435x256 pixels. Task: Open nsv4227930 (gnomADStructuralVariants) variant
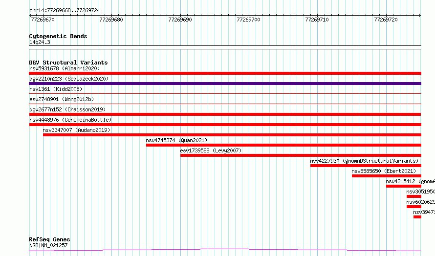tap(364, 161)
